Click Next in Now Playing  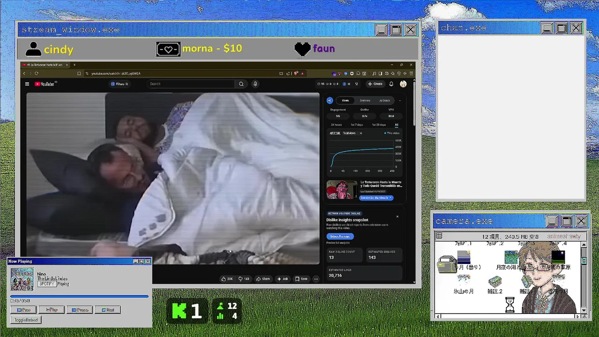pos(108,310)
